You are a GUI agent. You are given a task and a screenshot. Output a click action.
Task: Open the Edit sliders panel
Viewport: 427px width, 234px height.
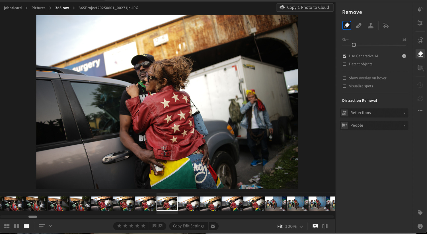click(x=420, y=23)
